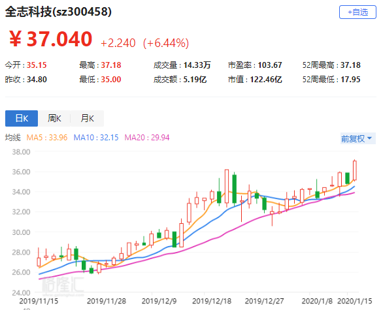Screen dimensions: 381x310
Task: Click the 市值 value 122.46亿
Action: (266, 80)
